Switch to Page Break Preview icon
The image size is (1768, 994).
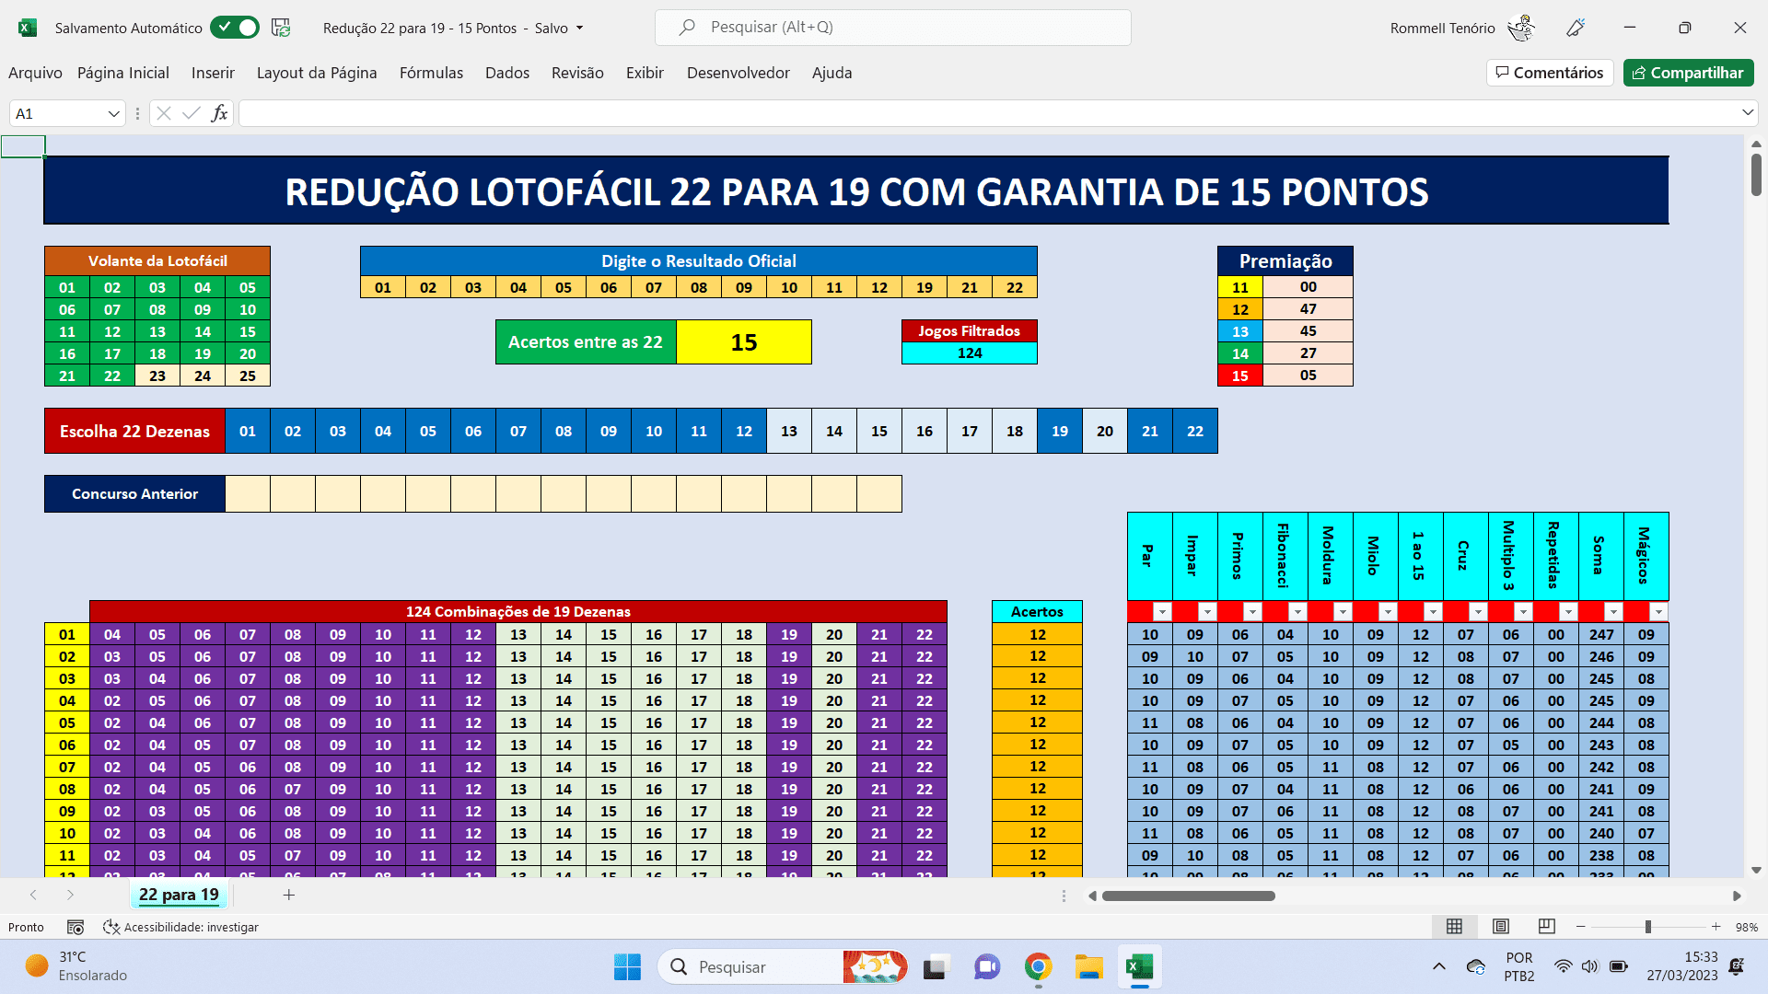(x=1547, y=927)
